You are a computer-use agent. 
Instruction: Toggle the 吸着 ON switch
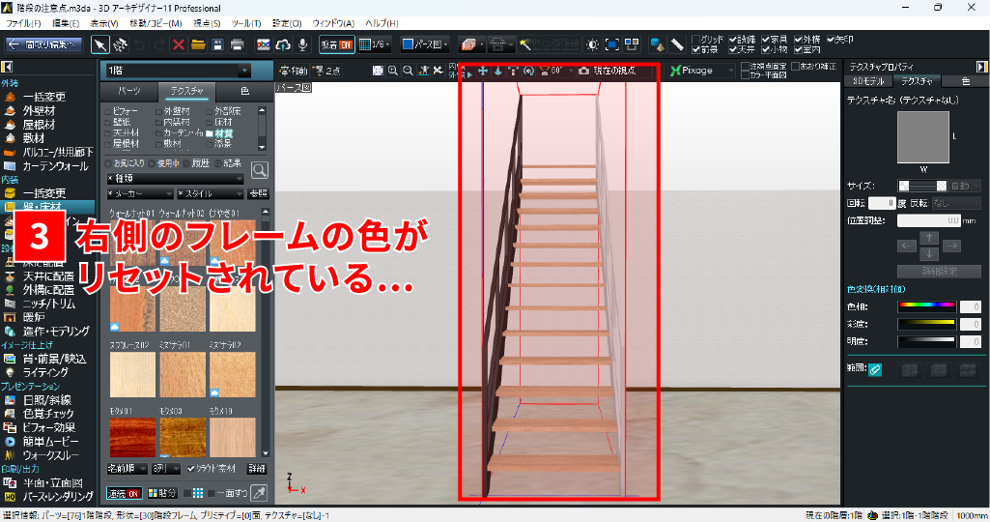336,44
